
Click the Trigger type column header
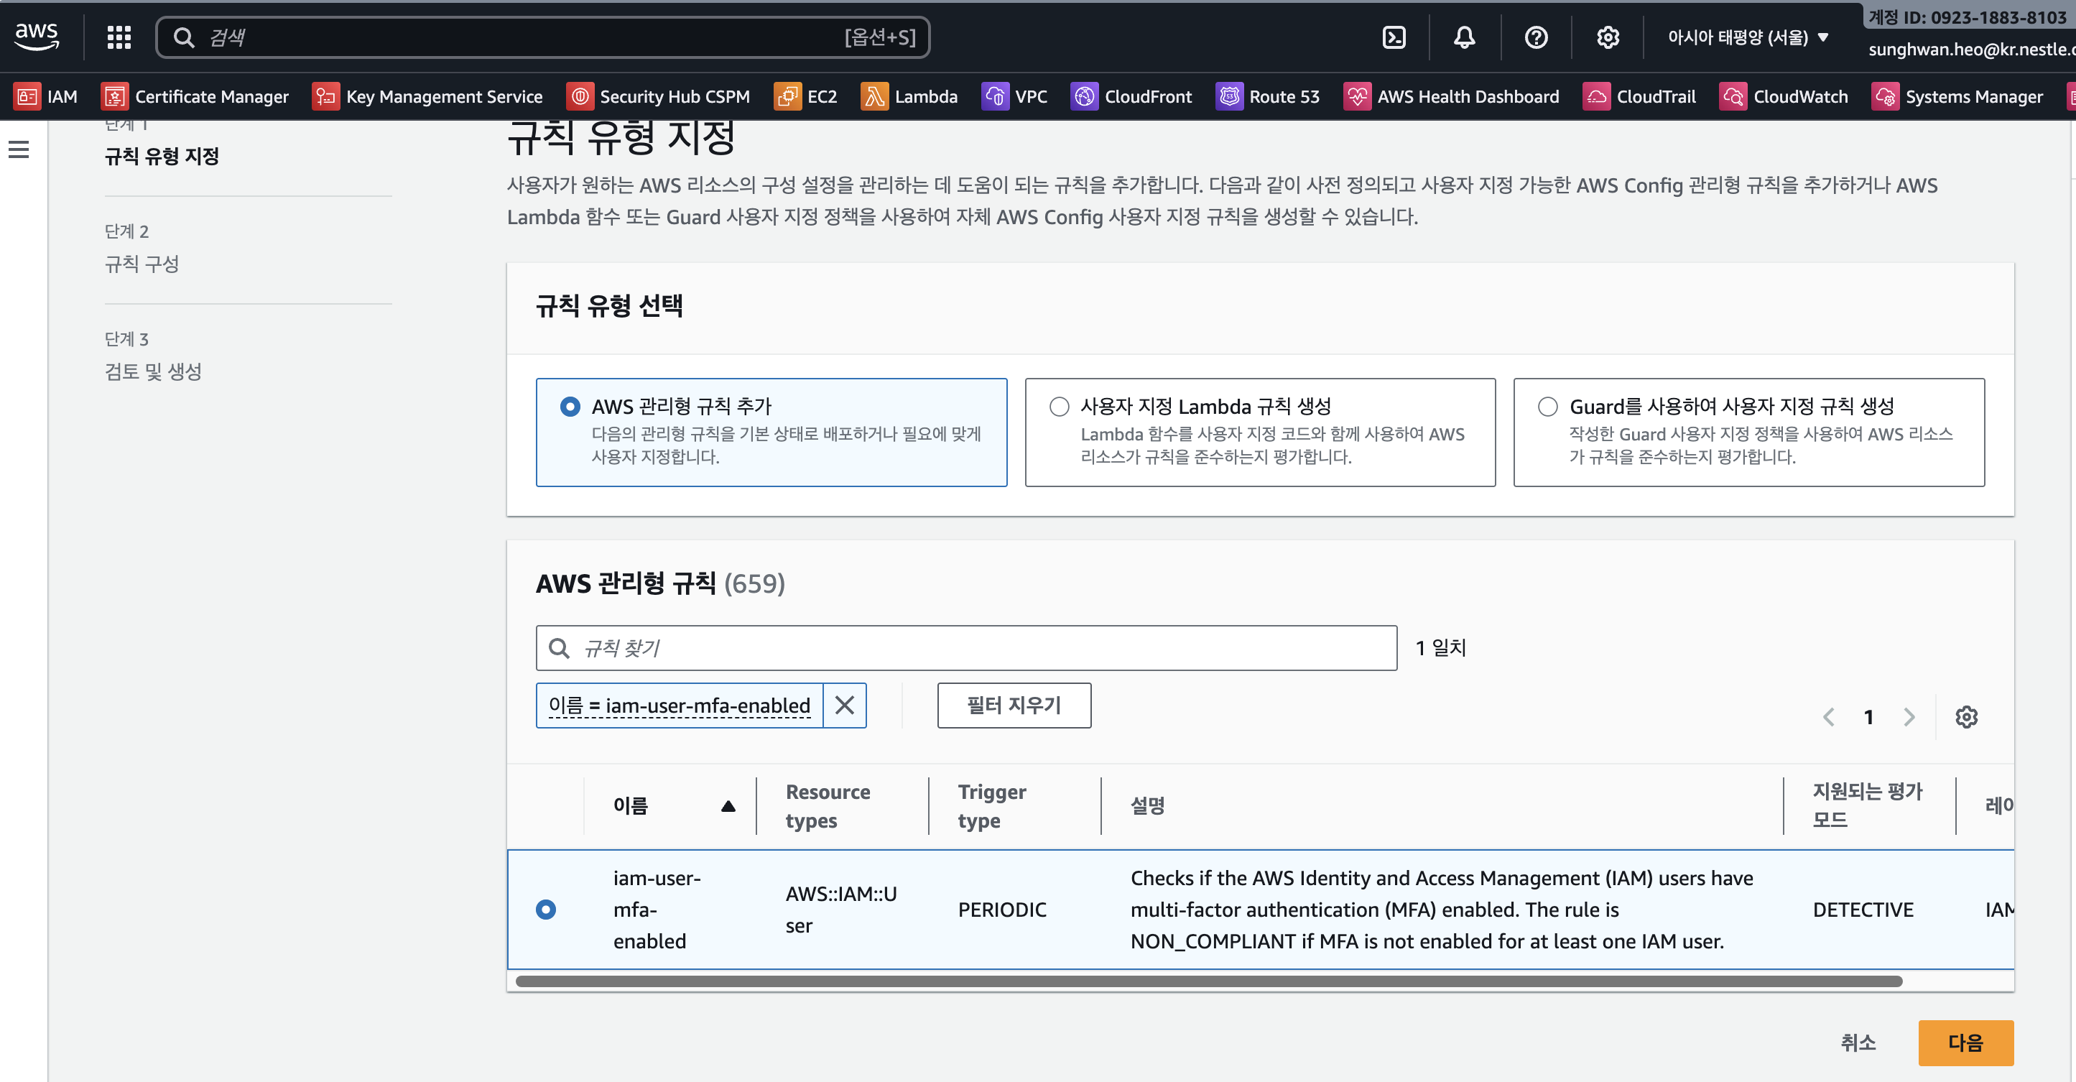[992, 806]
